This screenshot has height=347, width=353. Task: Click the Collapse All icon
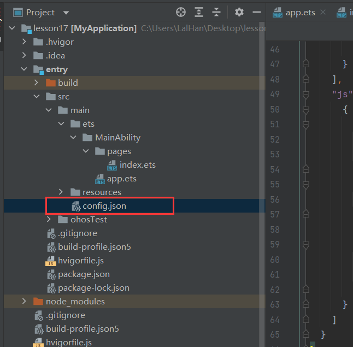tap(216, 12)
